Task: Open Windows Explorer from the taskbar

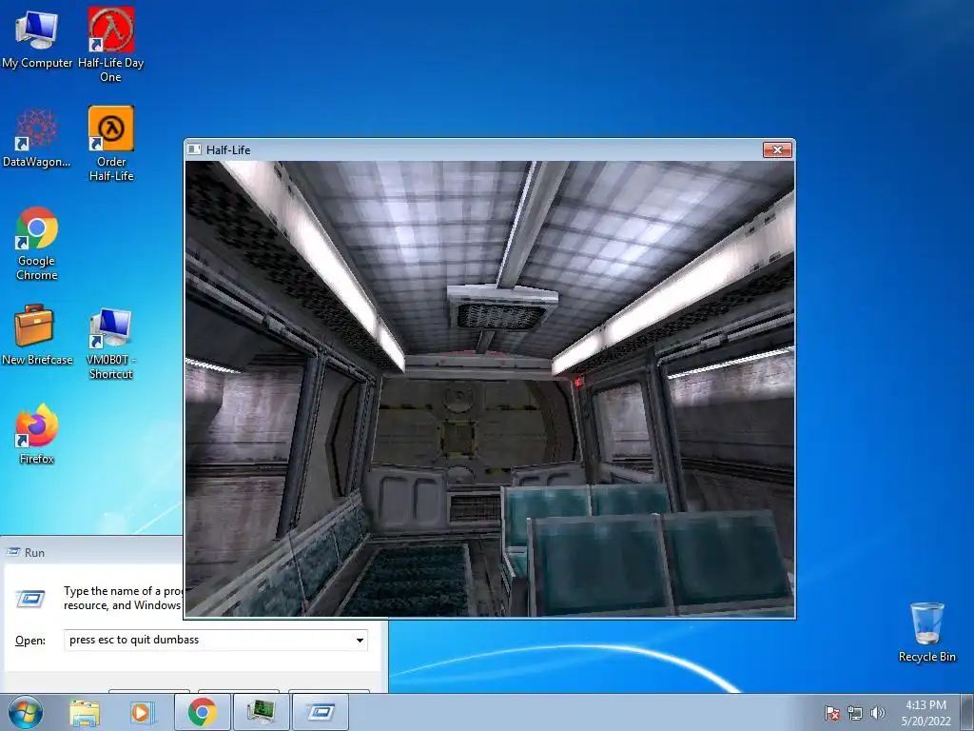Action: tap(85, 712)
